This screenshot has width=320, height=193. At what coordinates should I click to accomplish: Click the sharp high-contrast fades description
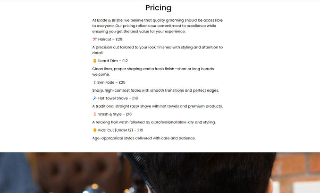click(x=156, y=90)
